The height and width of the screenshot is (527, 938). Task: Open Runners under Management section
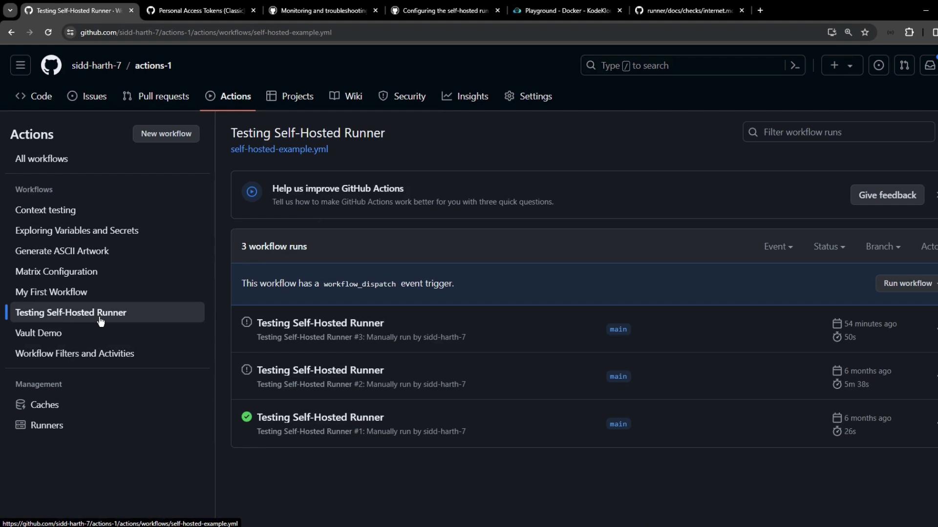pyautogui.click(x=46, y=425)
